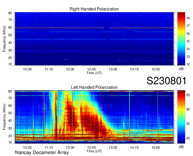Click the "80" frequency tick of the top plot
Screen dimensions: 193x156
tap(10, 13)
